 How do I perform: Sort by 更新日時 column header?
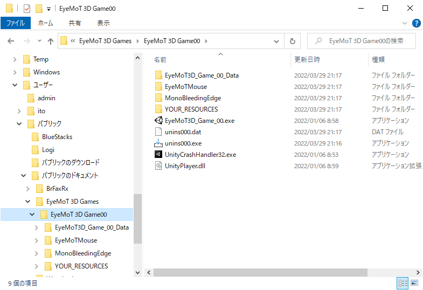point(307,60)
